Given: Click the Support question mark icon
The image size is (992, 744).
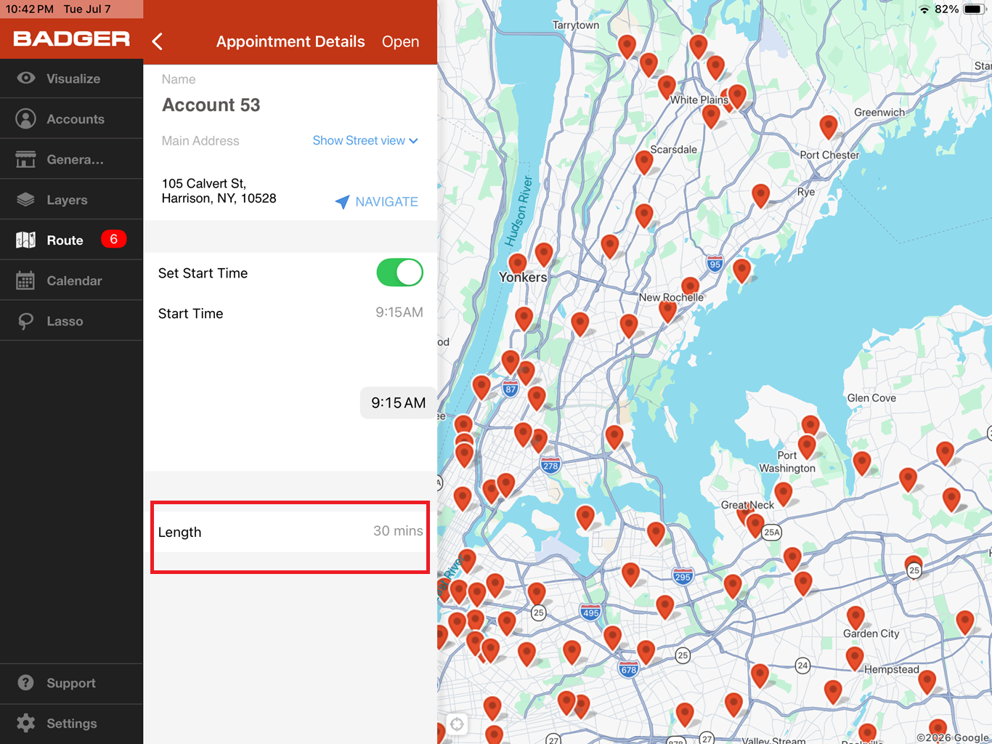Looking at the screenshot, I should [x=26, y=683].
